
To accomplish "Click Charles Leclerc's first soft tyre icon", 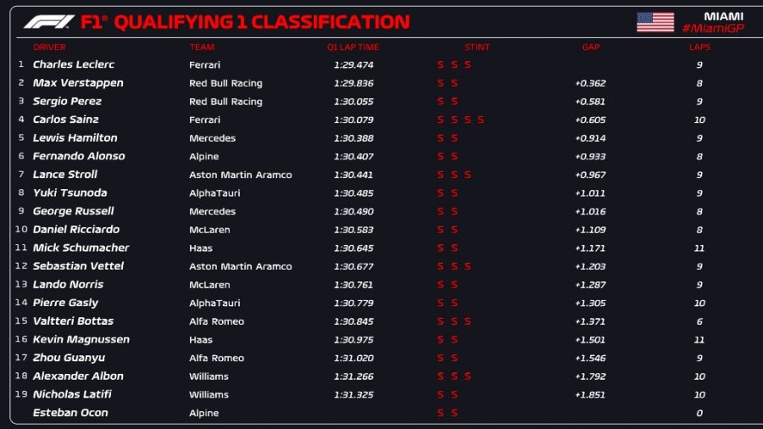I will [x=440, y=64].
